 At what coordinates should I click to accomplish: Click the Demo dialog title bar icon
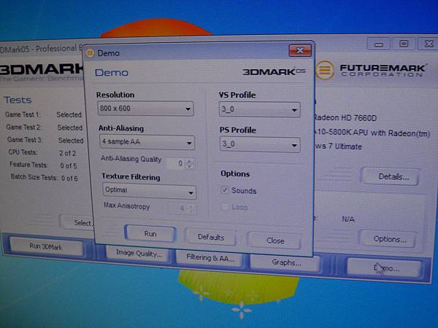(90, 52)
